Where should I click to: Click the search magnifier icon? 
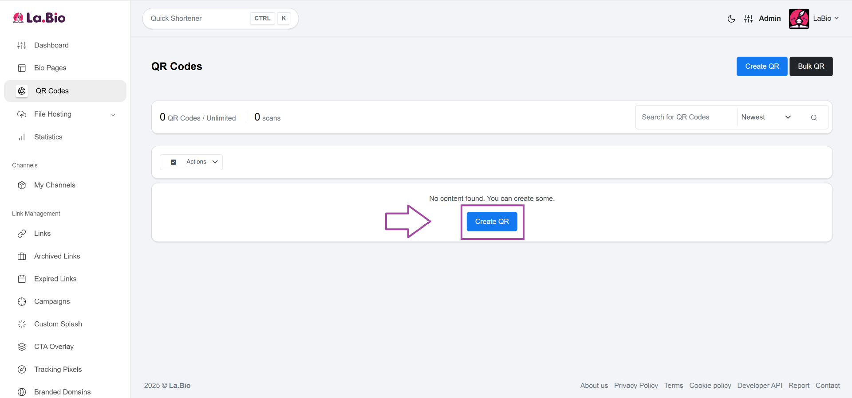[x=814, y=117]
